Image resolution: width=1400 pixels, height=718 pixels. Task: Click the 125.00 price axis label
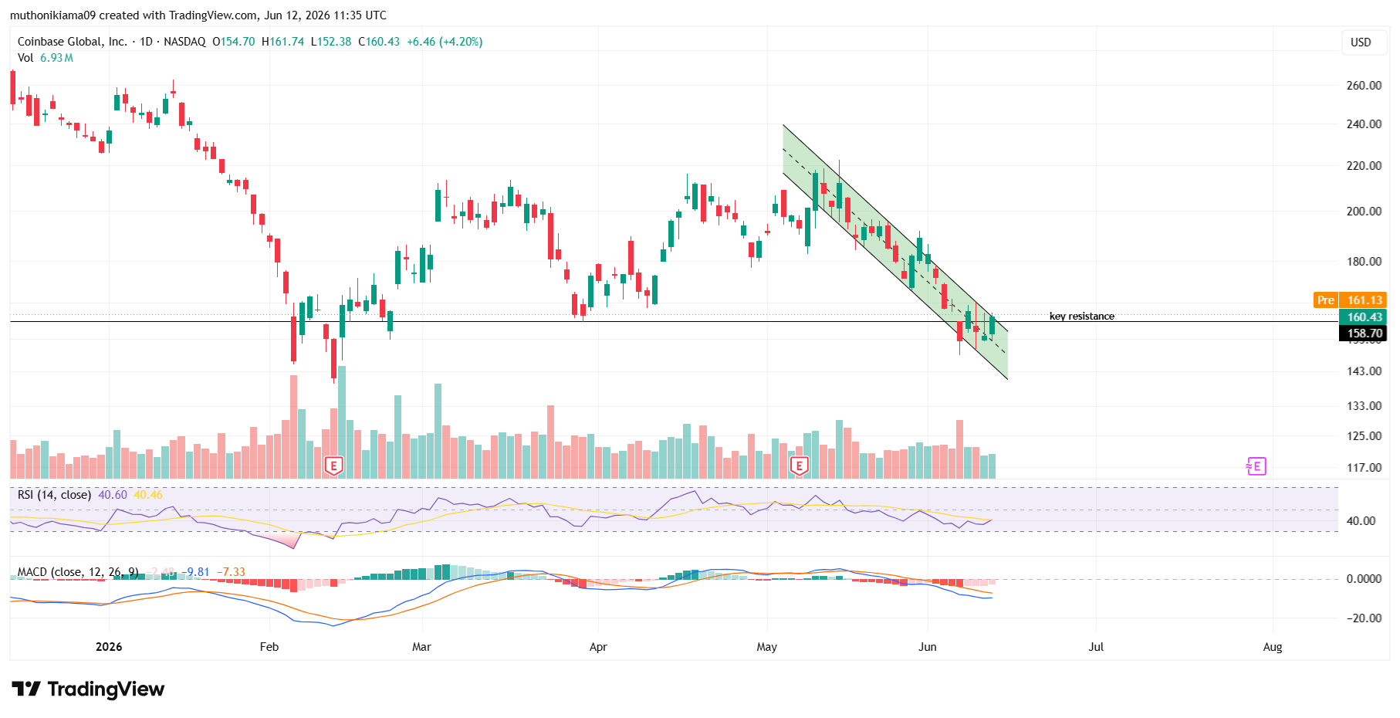[x=1364, y=435]
